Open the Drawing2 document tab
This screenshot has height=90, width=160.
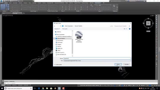click(15, 13)
